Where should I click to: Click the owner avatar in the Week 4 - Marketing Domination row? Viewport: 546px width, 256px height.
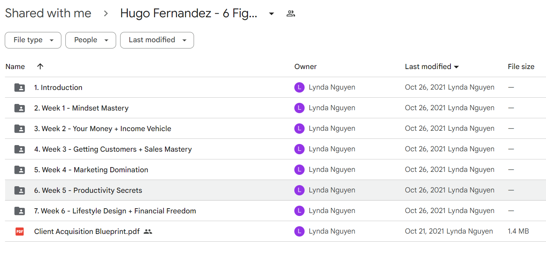(299, 170)
